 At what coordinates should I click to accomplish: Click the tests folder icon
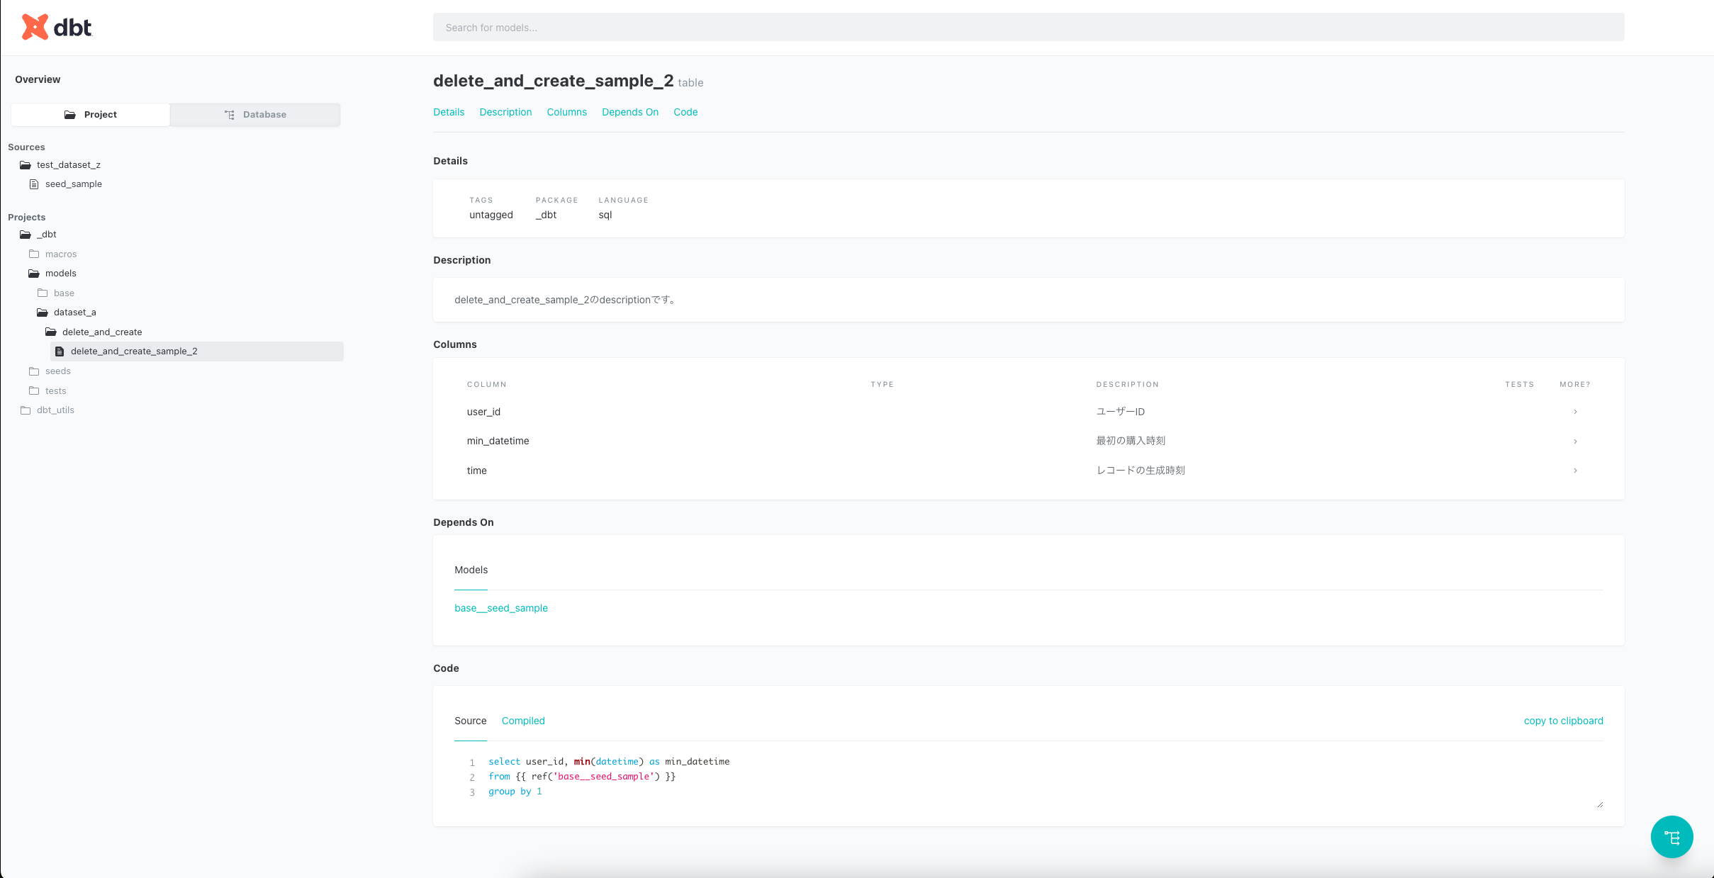[34, 391]
